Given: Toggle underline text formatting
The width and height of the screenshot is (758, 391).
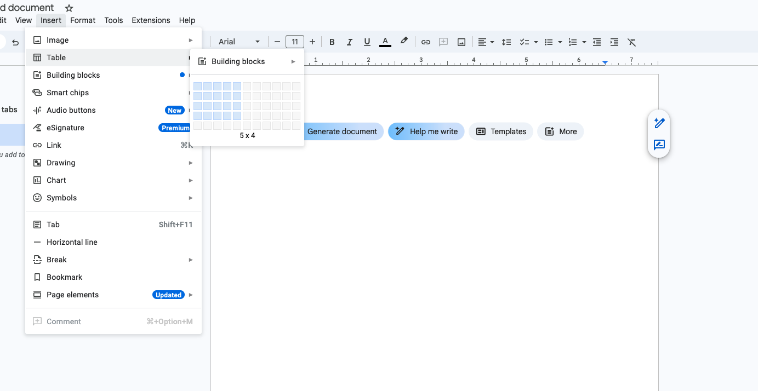Looking at the screenshot, I should [367, 42].
